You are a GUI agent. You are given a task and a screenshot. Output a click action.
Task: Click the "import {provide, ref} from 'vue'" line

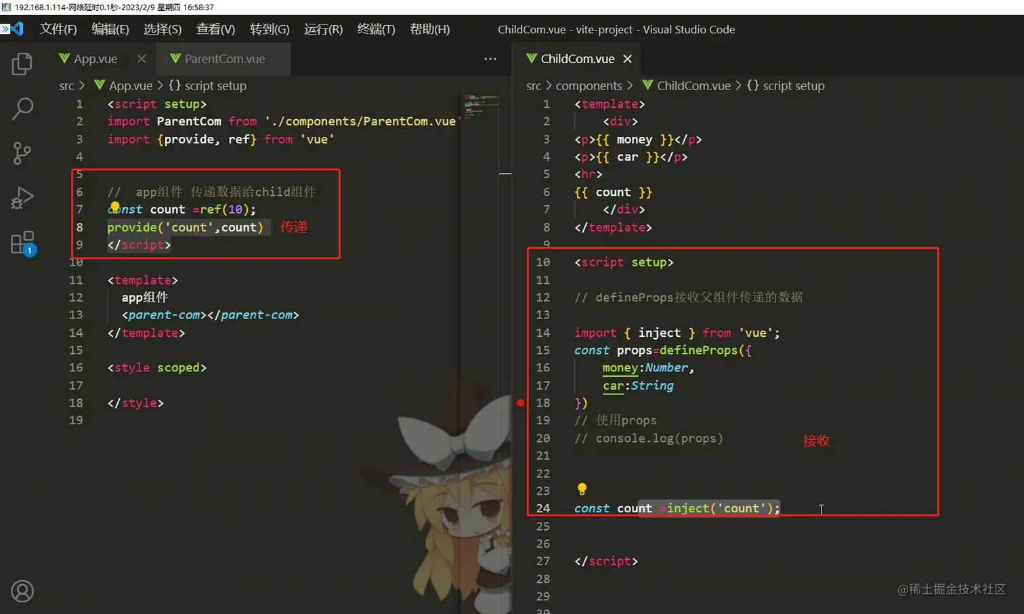click(221, 139)
